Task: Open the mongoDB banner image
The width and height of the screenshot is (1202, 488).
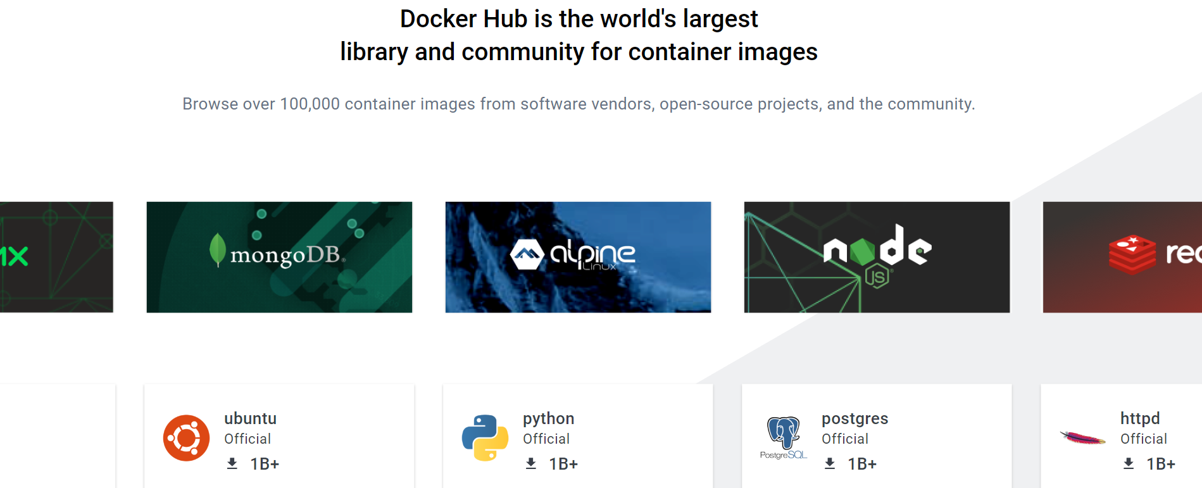Action: (279, 257)
